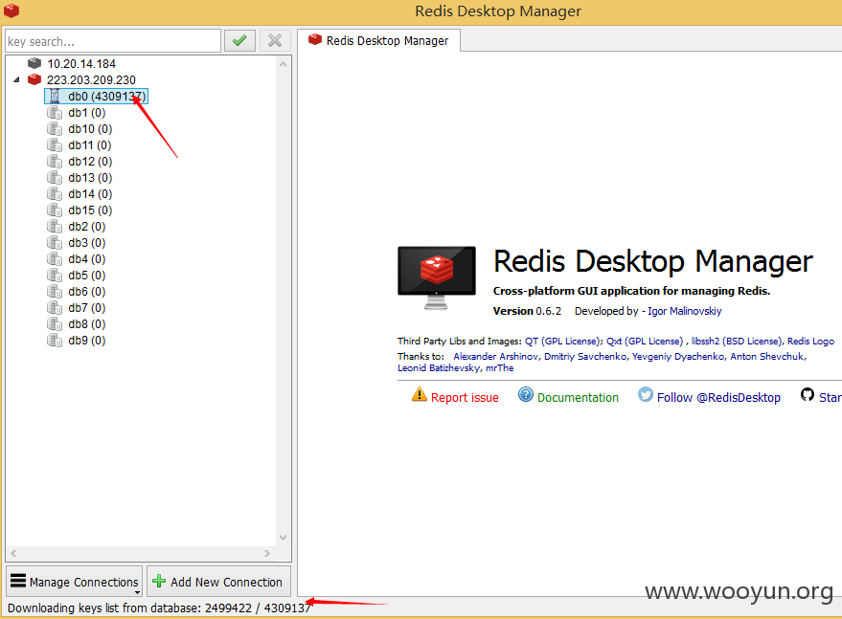Viewport: 842px width, 619px height.
Task: Open the Manage Connections dropdown arrow
Action: click(x=138, y=593)
